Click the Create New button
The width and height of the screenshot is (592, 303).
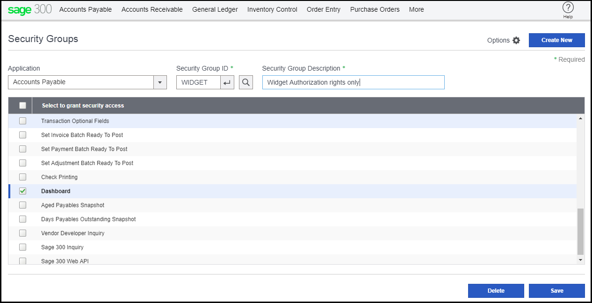(556, 40)
